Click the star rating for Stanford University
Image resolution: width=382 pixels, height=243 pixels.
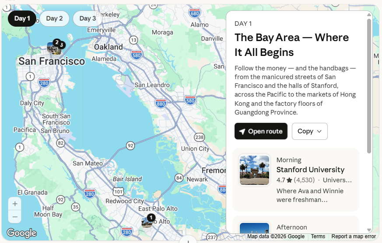(x=289, y=180)
